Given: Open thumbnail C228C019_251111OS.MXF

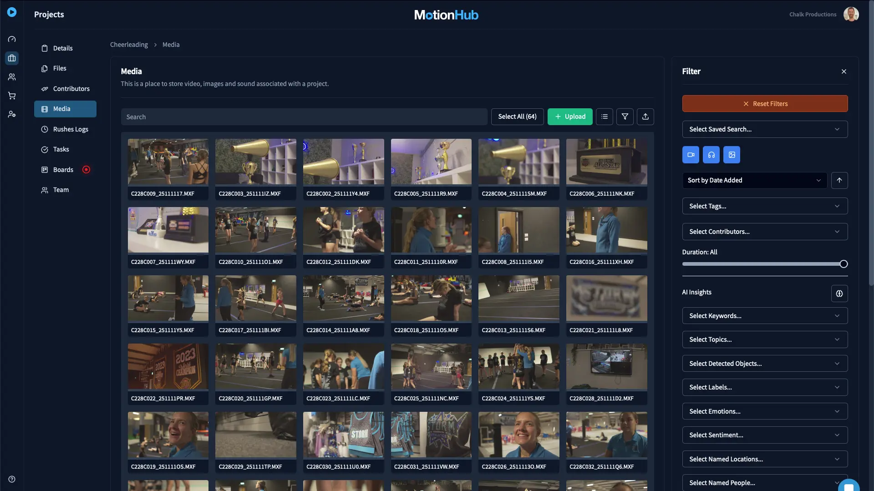Looking at the screenshot, I should tap(168, 435).
